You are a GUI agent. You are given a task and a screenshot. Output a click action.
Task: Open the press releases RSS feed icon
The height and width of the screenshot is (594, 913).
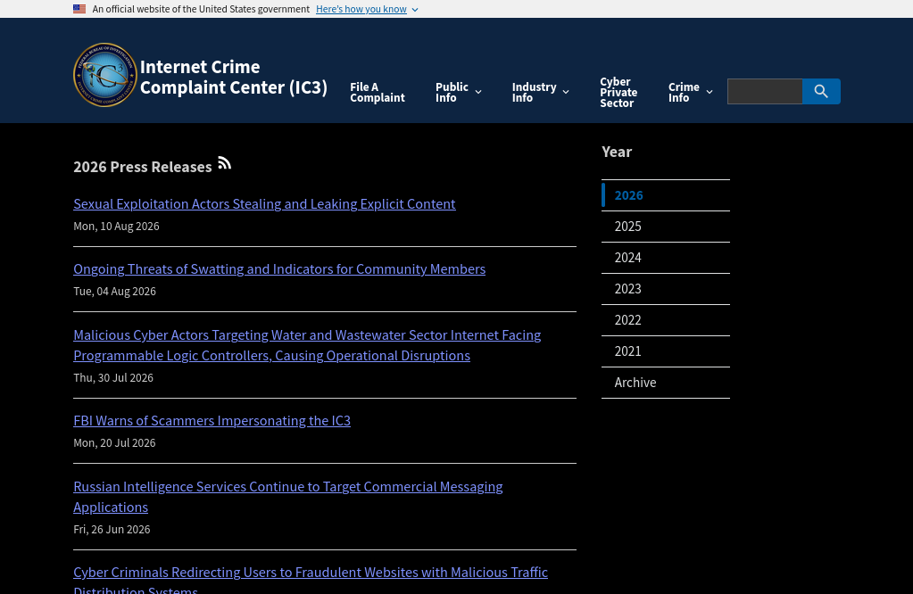pyautogui.click(x=225, y=163)
